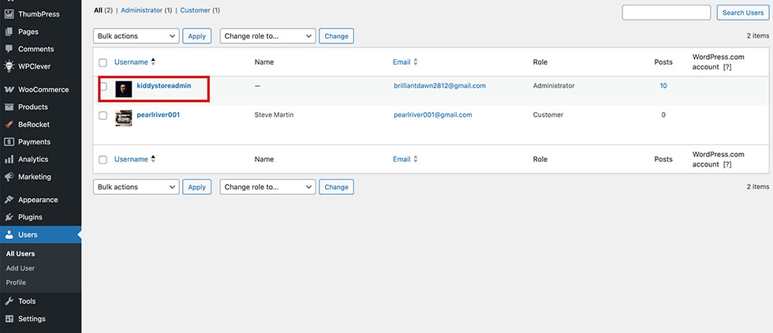This screenshot has height=333, width=773.
Task: Click the WooCommerce icon in sidebar
Action: tap(9, 90)
